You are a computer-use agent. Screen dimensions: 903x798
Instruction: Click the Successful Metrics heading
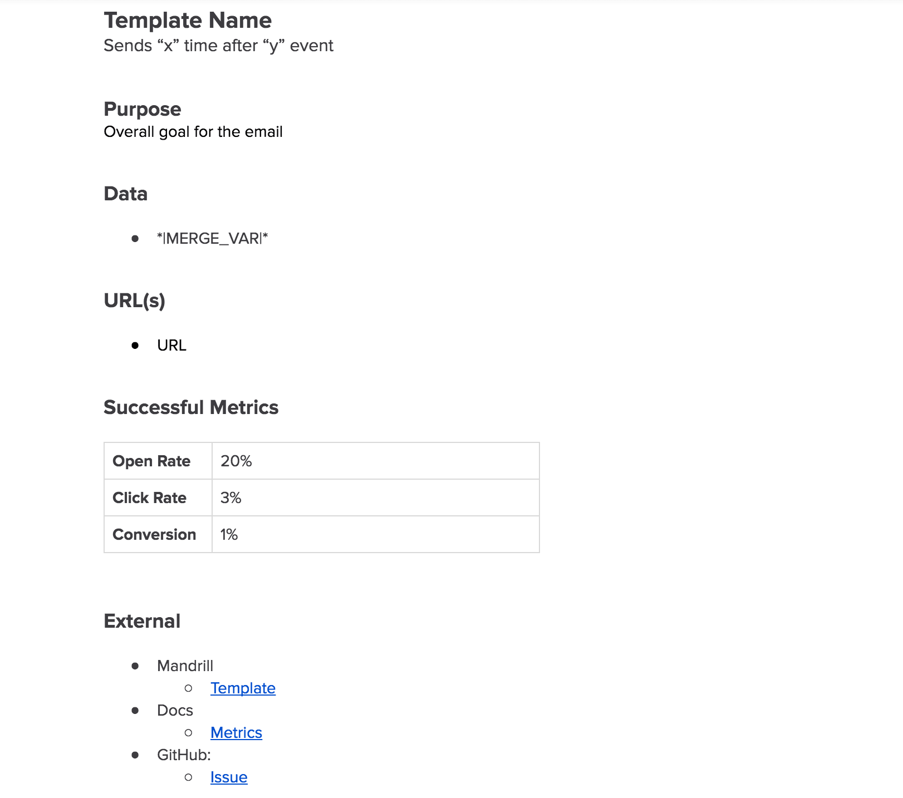coord(191,407)
